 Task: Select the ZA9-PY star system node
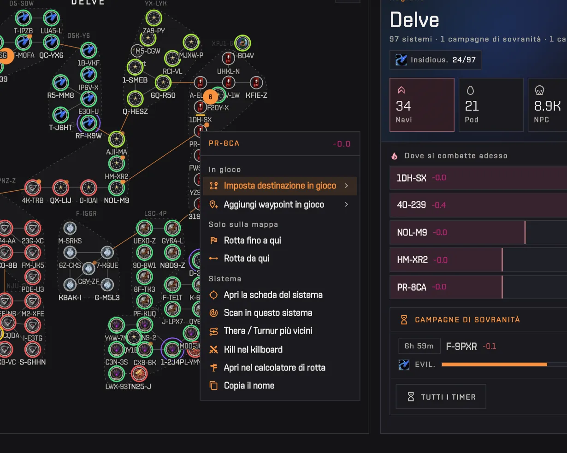click(x=154, y=18)
